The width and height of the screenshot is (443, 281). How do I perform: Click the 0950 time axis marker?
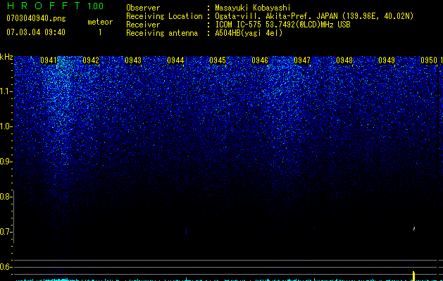[429, 60]
